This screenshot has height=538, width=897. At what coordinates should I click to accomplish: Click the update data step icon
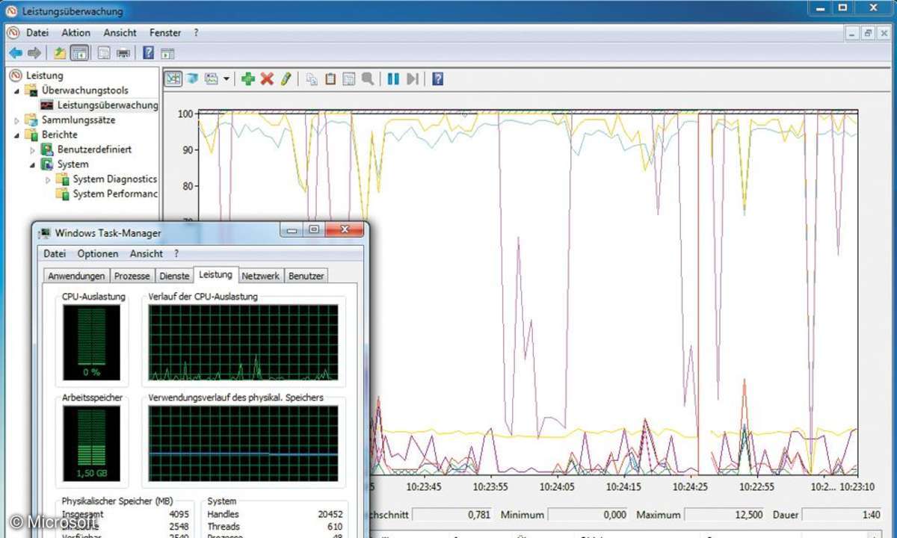[x=413, y=78]
